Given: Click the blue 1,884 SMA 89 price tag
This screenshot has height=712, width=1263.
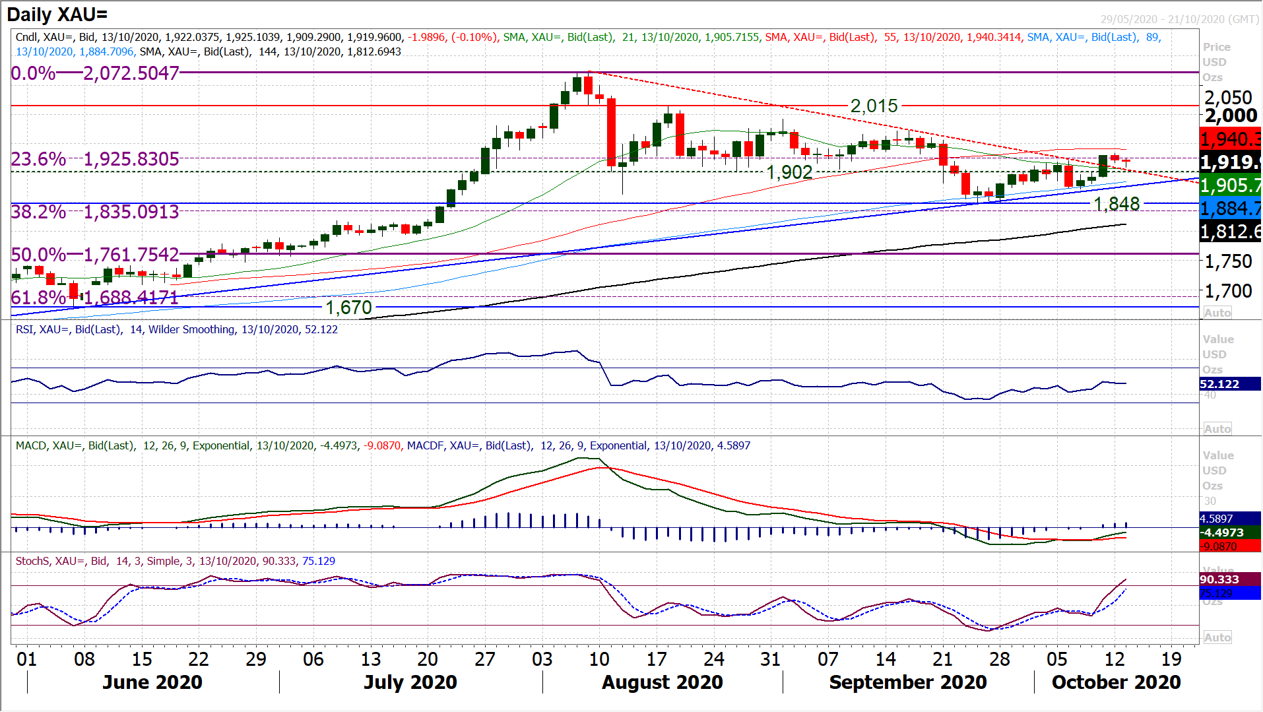Looking at the screenshot, I should pos(1231,209).
